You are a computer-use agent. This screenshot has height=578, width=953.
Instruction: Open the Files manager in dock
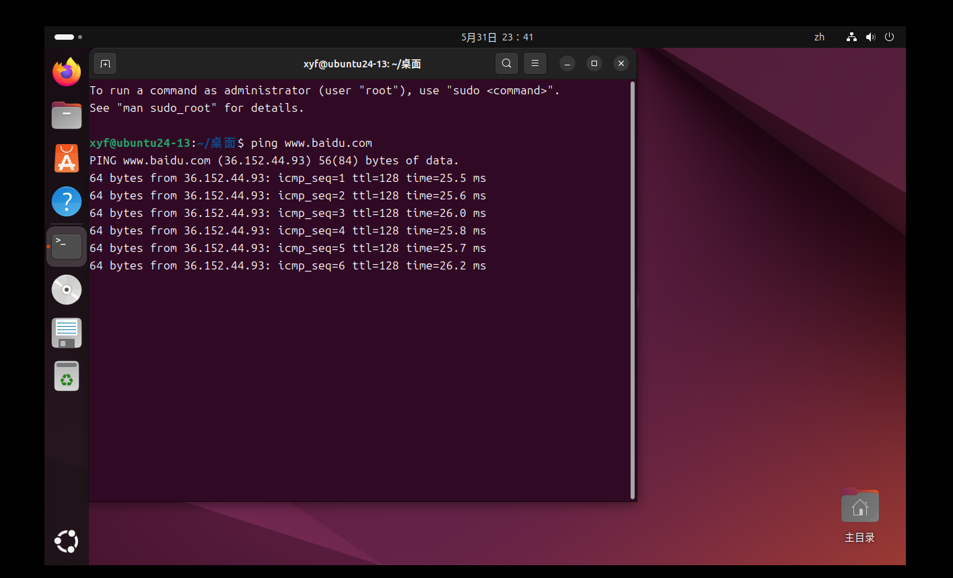[x=67, y=115]
